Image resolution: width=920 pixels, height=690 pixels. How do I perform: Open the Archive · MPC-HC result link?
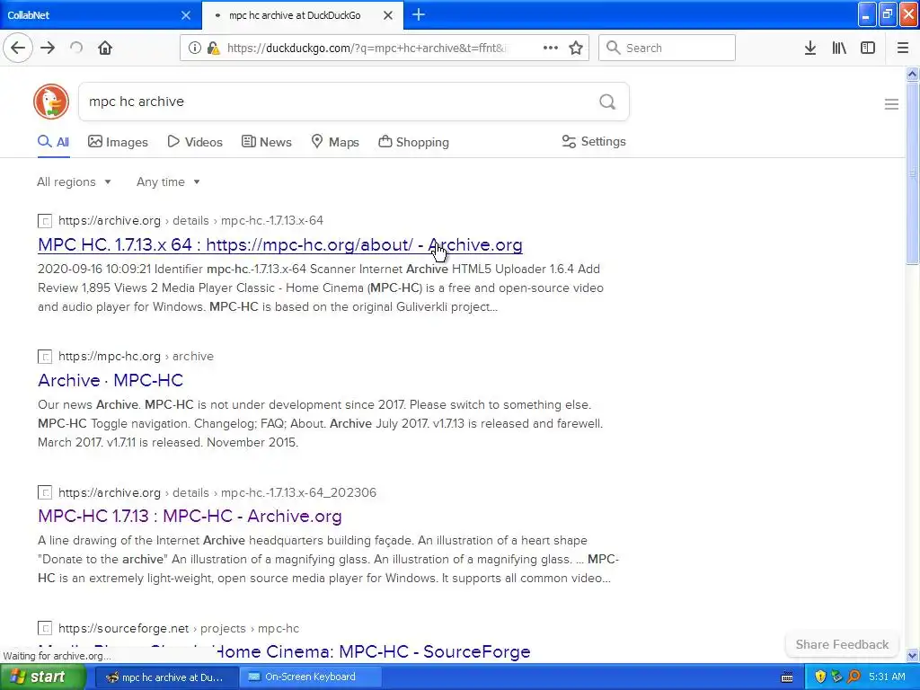(x=111, y=380)
